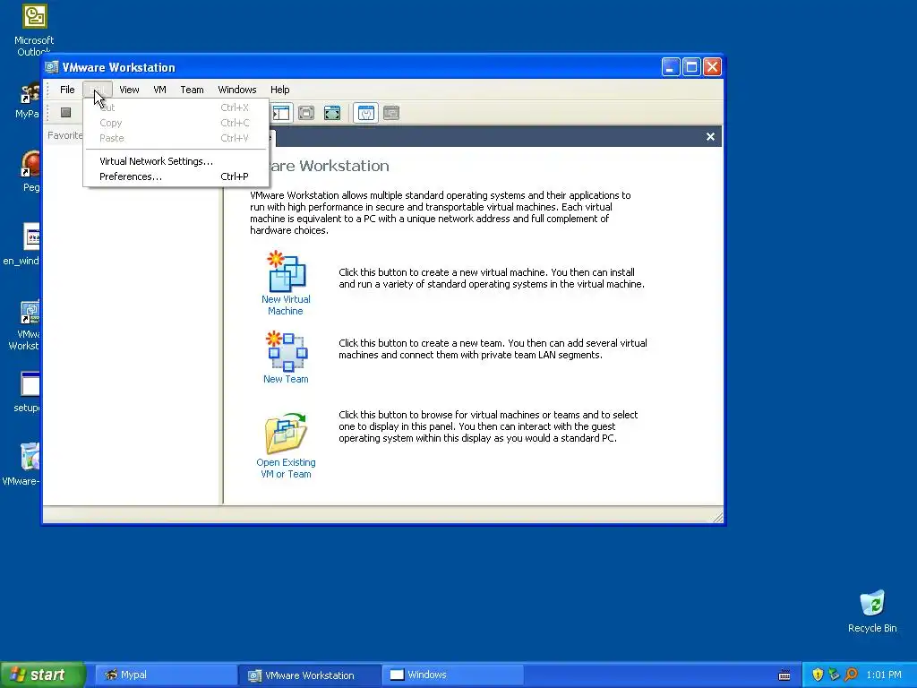
Task: Open the Help menu
Action: tap(279, 90)
